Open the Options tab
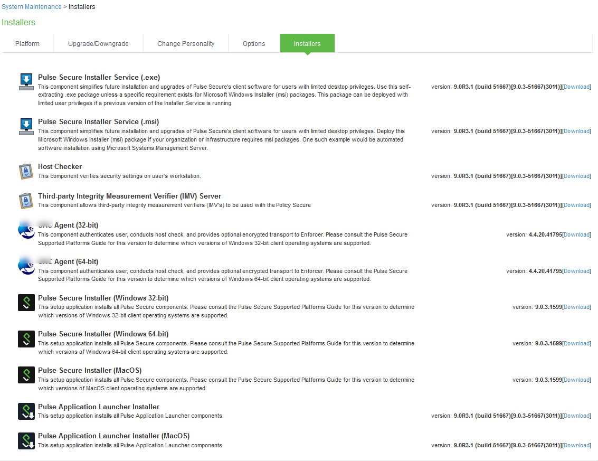The image size is (598, 461). (x=254, y=44)
